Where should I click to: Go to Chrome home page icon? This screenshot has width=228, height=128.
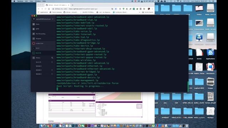(49, 9)
